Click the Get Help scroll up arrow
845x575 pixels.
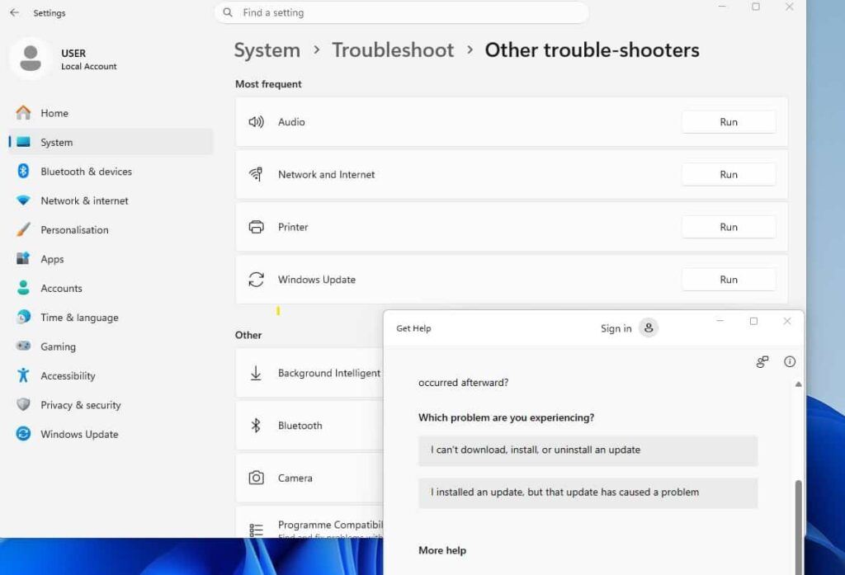pos(798,384)
